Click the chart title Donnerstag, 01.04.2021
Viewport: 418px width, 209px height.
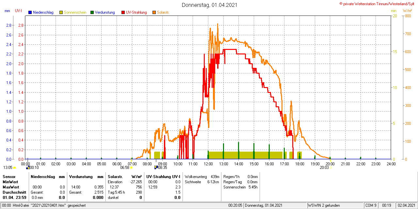(x=210, y=5)
